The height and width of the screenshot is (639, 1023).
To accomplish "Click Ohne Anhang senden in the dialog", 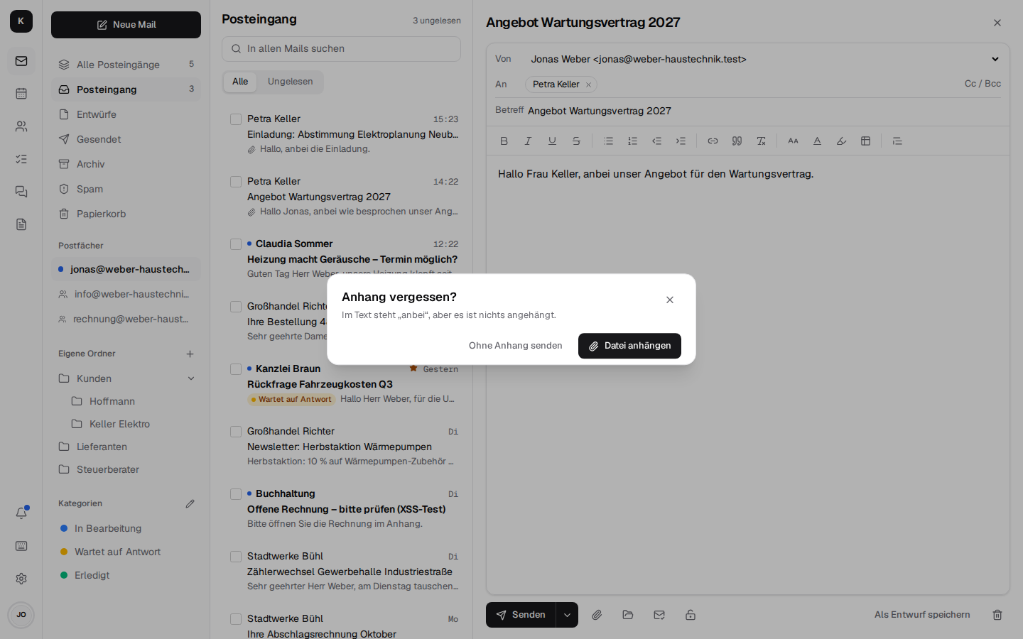I will pos(516,346).
